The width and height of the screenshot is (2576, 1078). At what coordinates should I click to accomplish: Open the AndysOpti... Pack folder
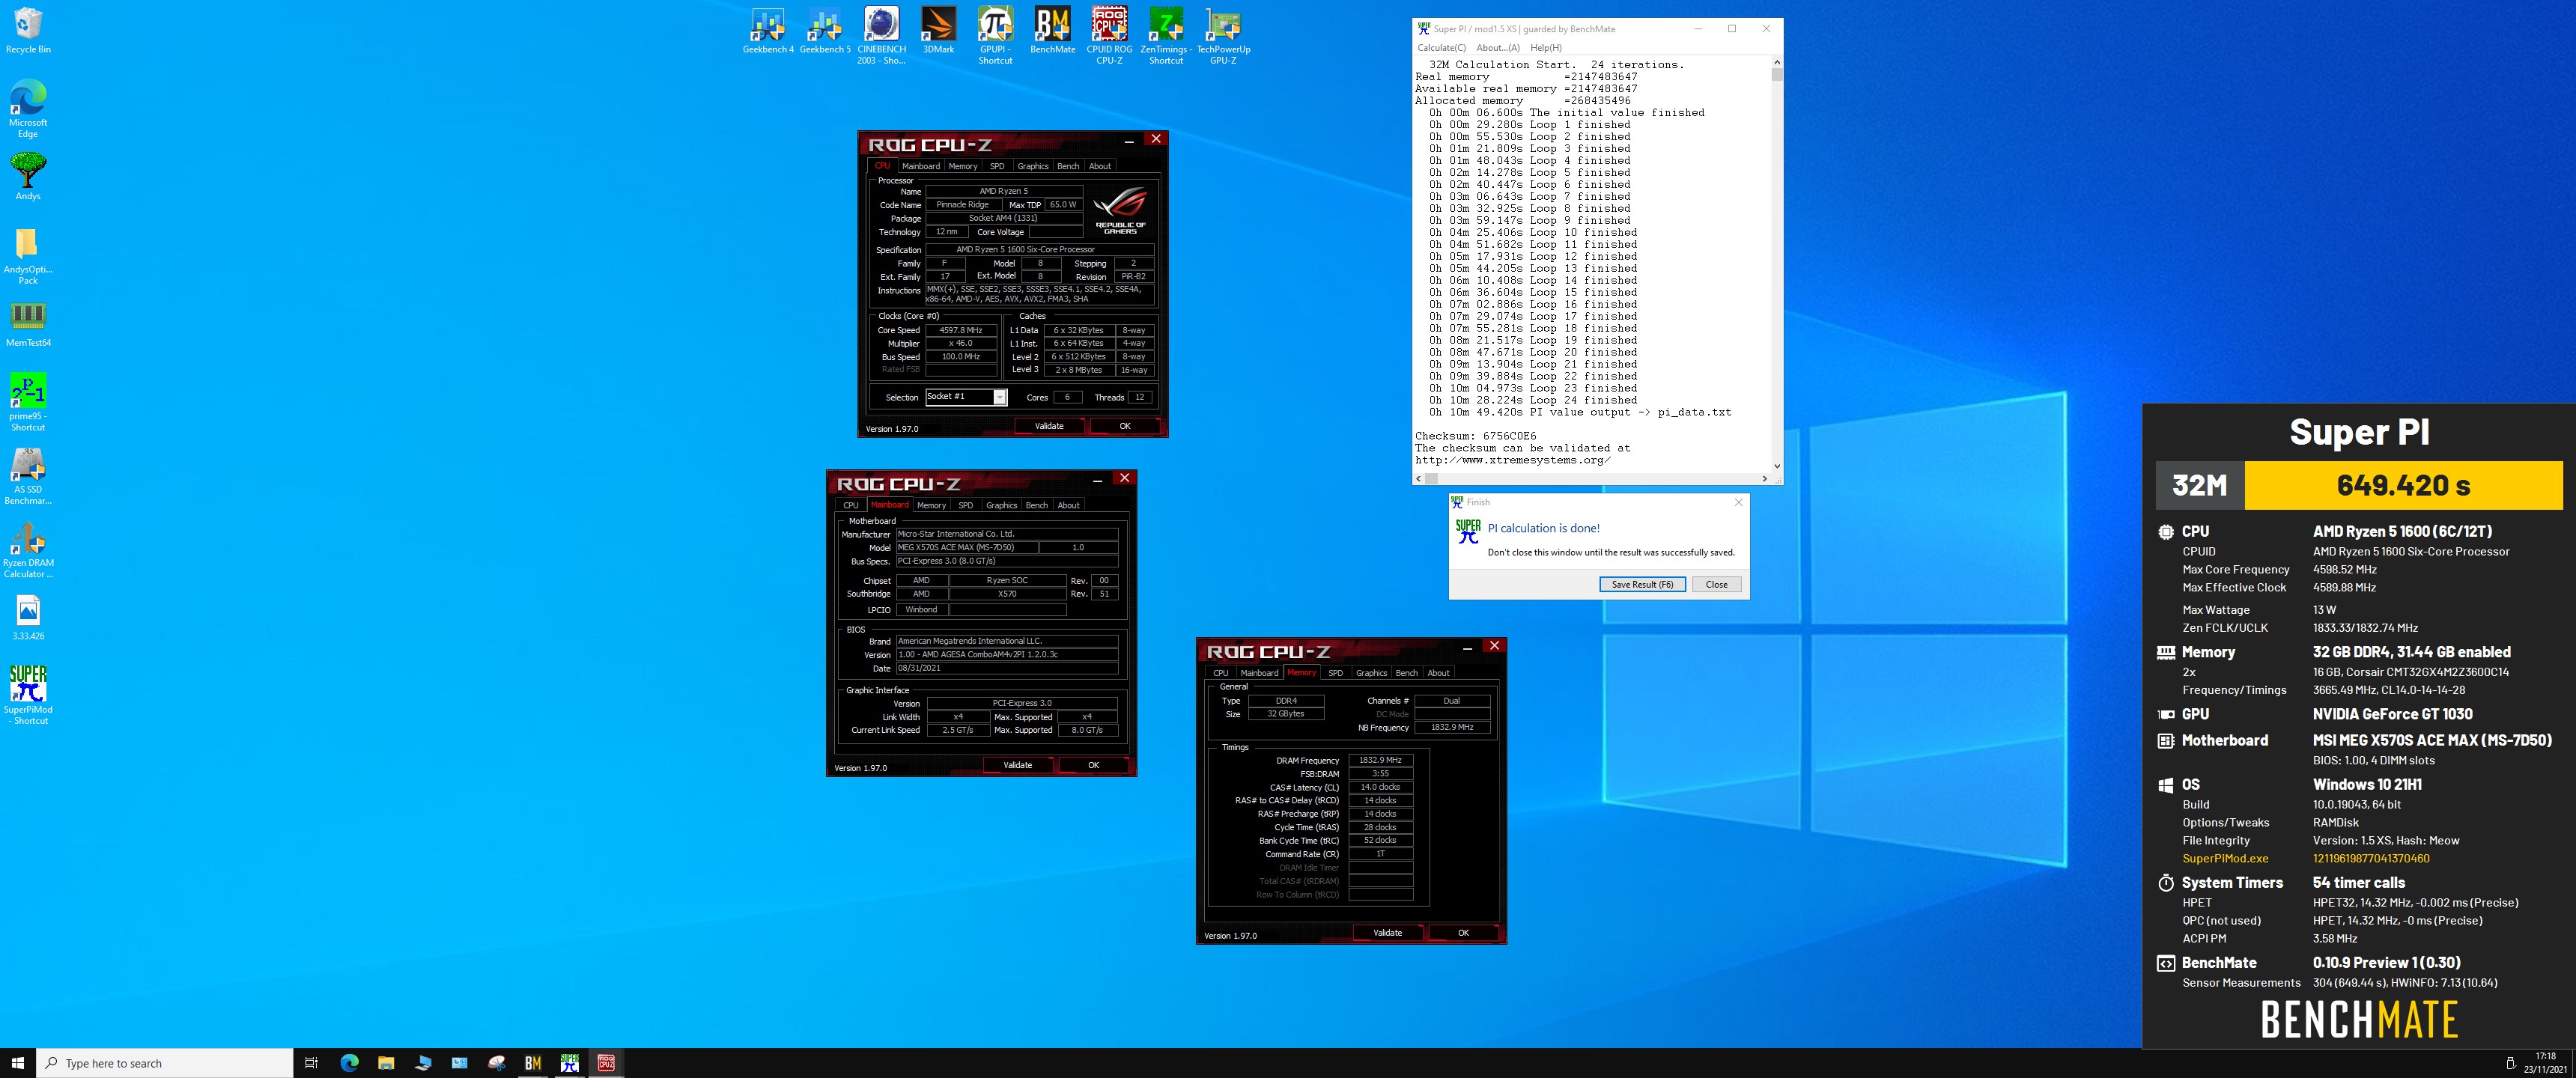point(28,256)
